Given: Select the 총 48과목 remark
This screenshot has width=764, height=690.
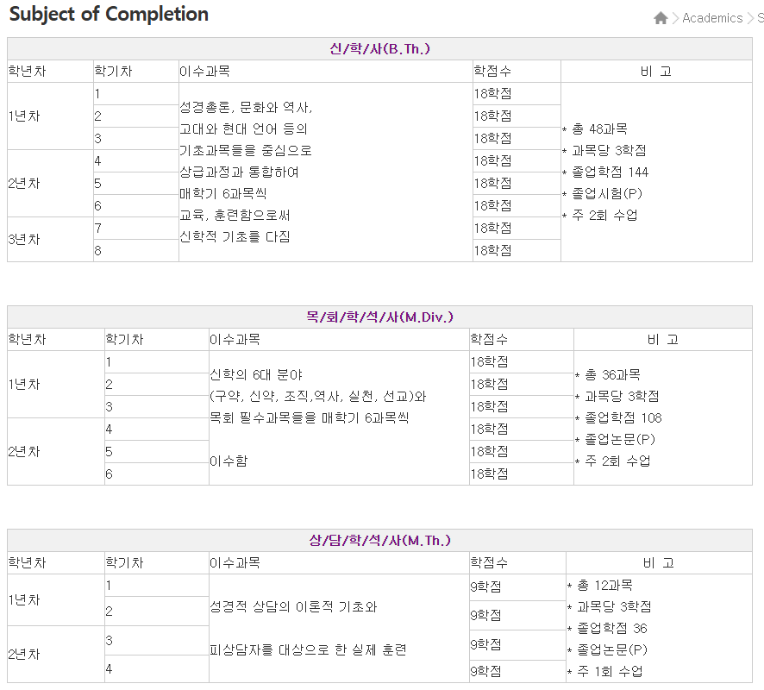Looking at the screenshot, I should pyautogui.click(x=600, y=129).
